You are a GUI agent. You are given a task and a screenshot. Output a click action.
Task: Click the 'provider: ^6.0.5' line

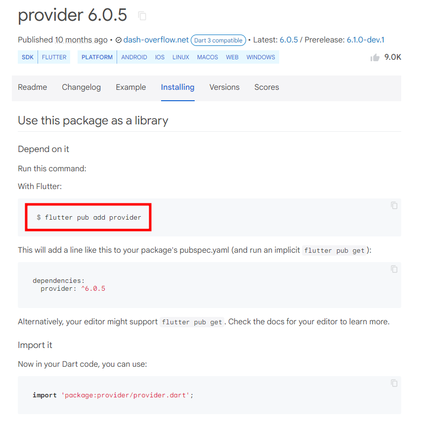(x=73, y=289)
